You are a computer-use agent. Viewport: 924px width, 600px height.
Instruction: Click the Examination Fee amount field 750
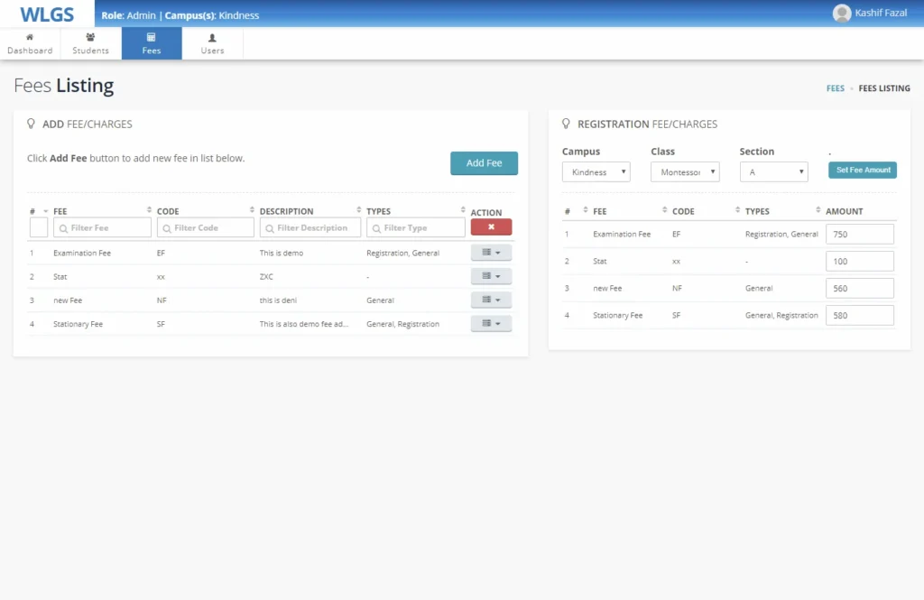(859, 235)
